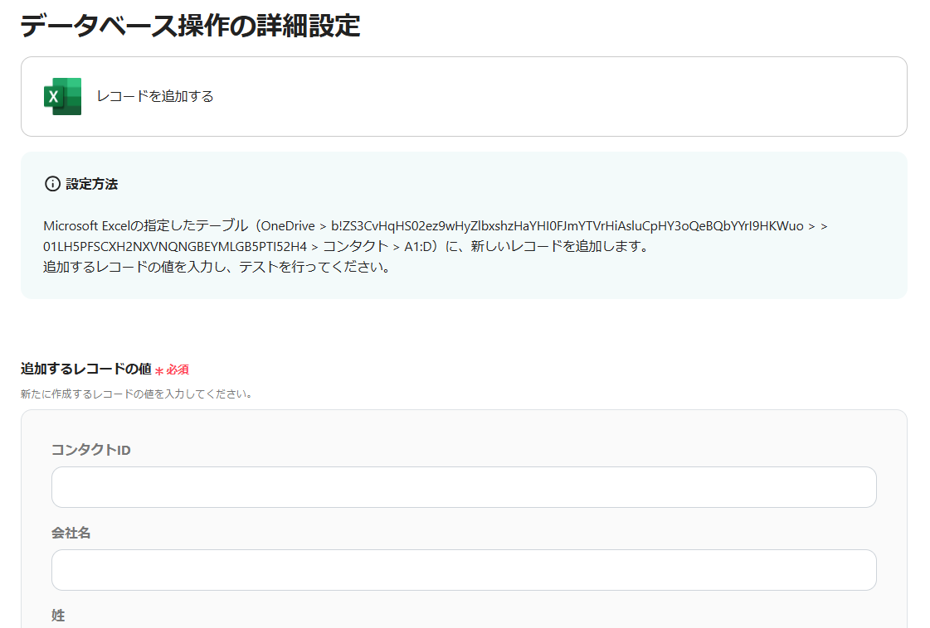Focus the コンタクトID input field
The height and width of the screenshot is (628, 930).
pyautogui.click(x=464, y=487)
